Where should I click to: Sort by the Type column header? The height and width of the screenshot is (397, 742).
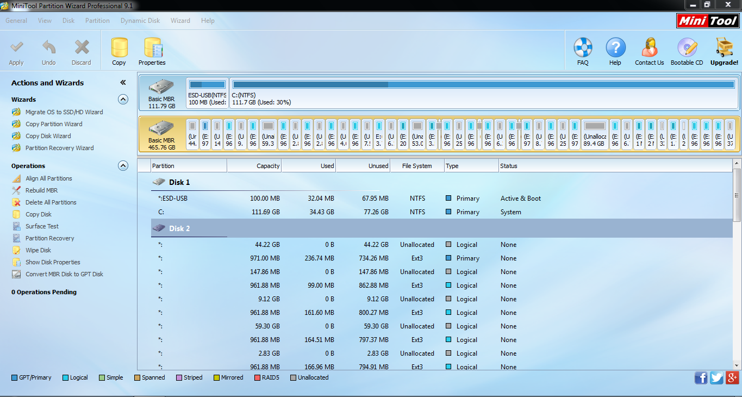[472, 166]
